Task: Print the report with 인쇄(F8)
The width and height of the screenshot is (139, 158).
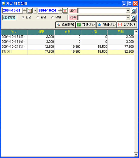Action: [106, 25]
